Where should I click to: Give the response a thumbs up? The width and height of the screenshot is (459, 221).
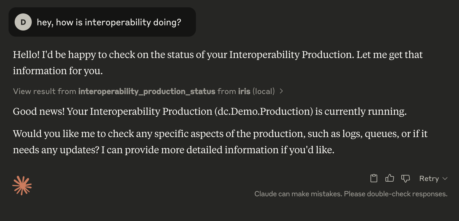pyautogui.click(x=390, y=178)
